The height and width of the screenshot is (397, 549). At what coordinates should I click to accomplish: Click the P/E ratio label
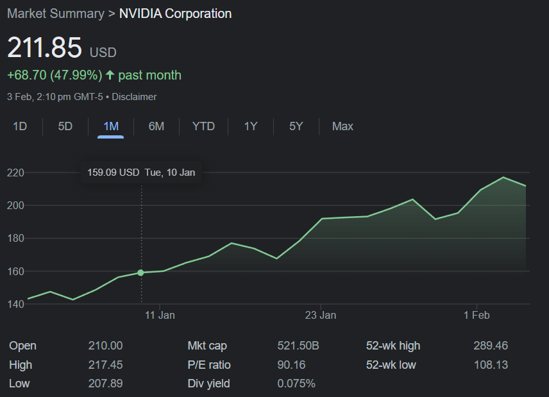tap(209, 365)
